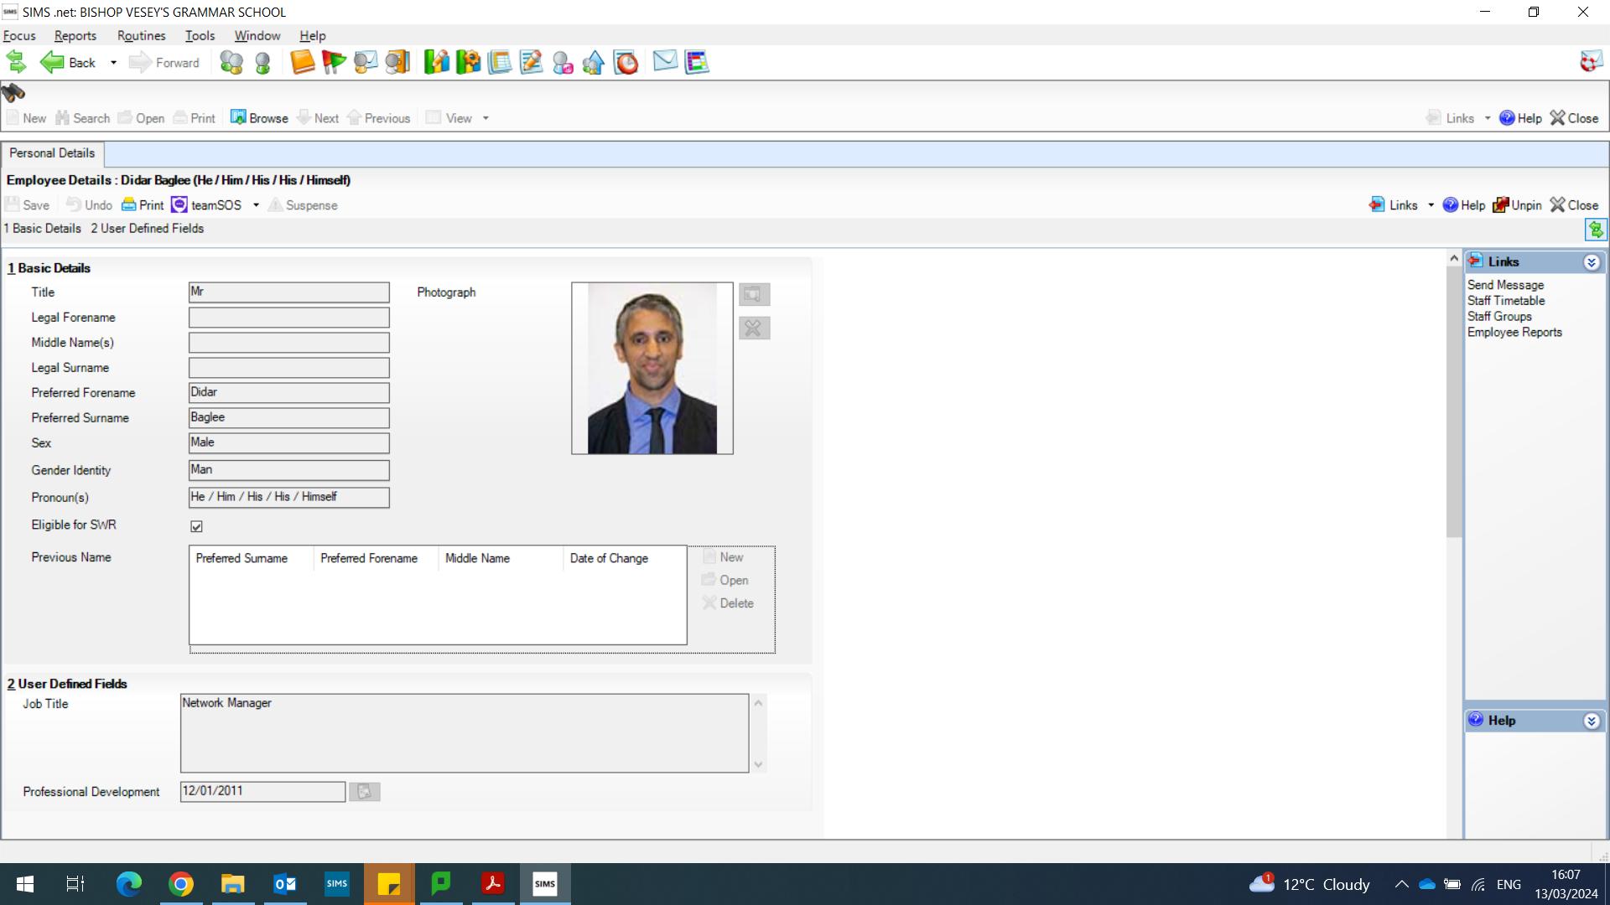Image resolution: width=1610 pixels, height=905 pixels.
Task: Click the Unpin button
Action: pos(1517,205)
